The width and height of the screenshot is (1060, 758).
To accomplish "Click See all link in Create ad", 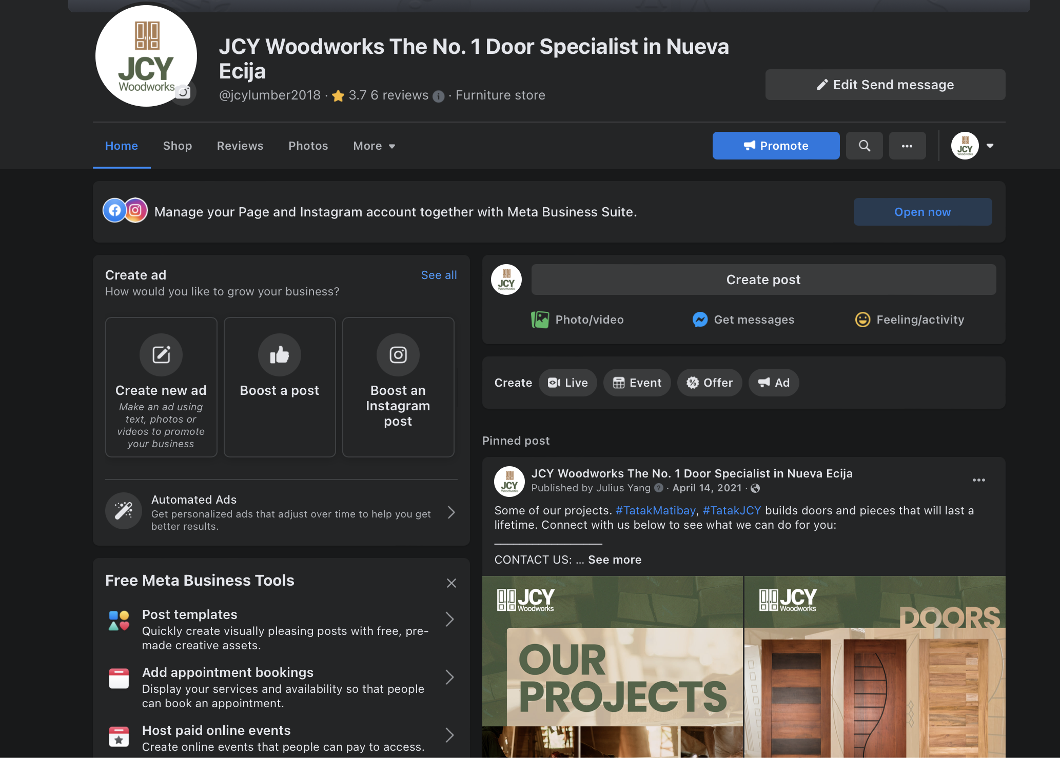I will (439, 275).
